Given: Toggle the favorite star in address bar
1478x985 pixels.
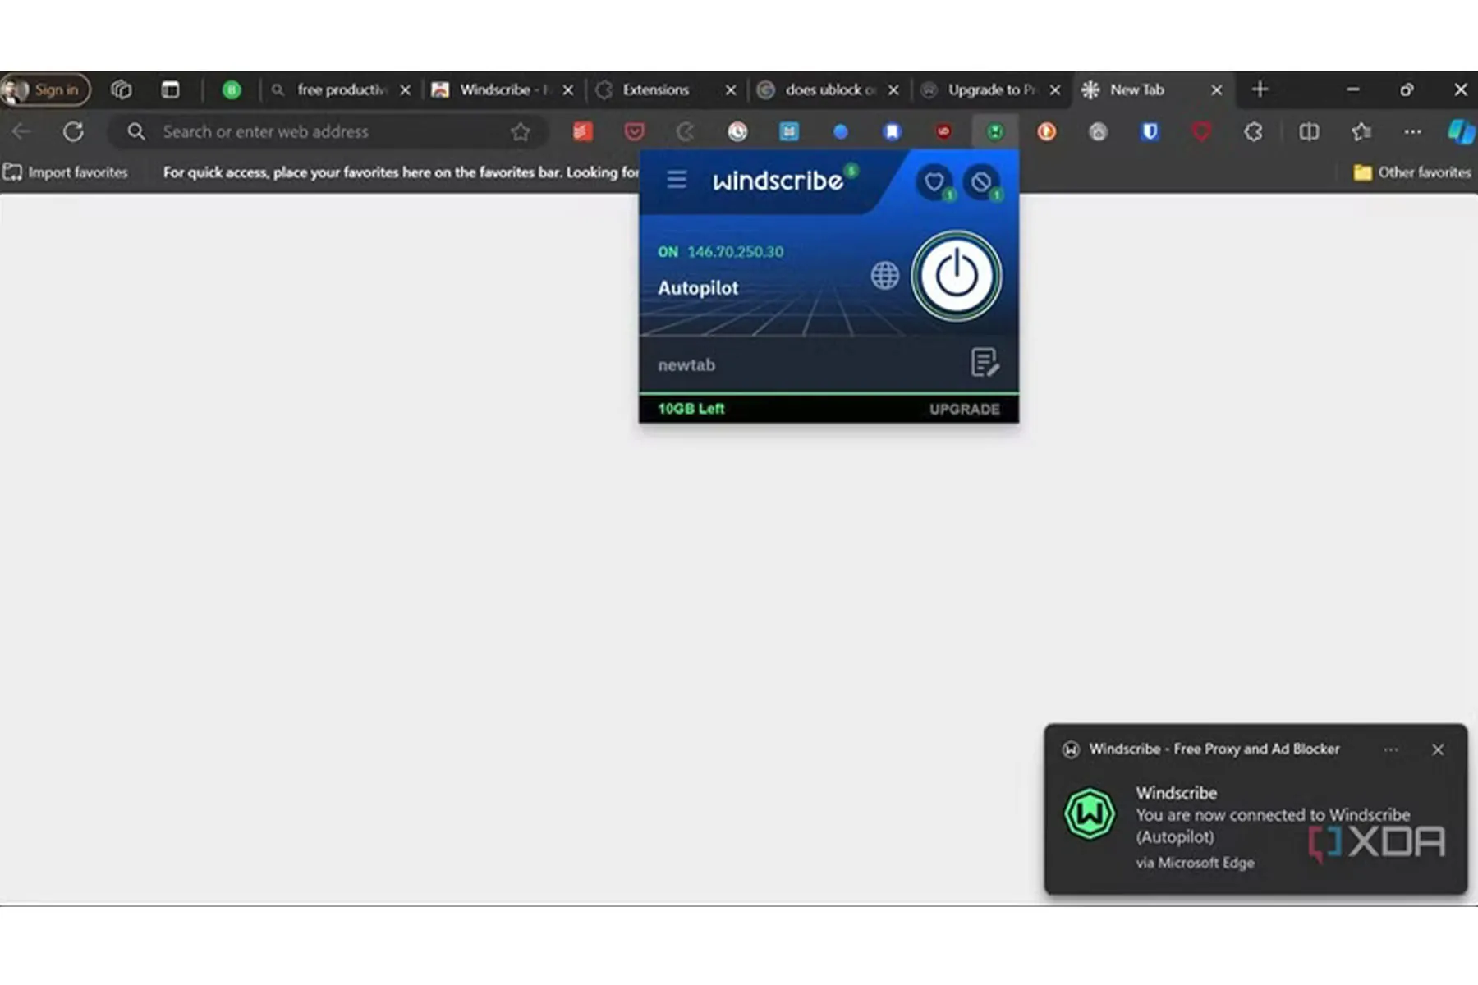Looking at the screenshot, I should tap(520, 132).
